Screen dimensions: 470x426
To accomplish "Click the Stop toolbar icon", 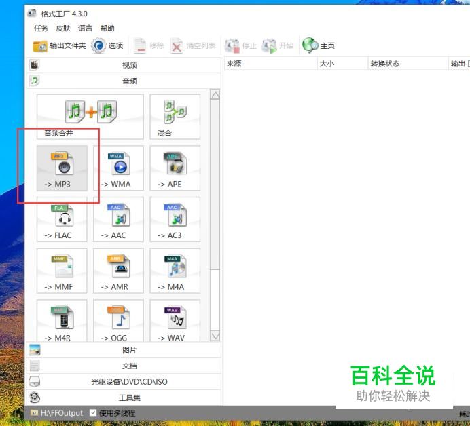I will pyautogui.click(x=232, y=46).
